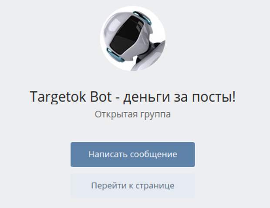
Task: Open the round robot avatar image
Action: click(x=133, y=39)
